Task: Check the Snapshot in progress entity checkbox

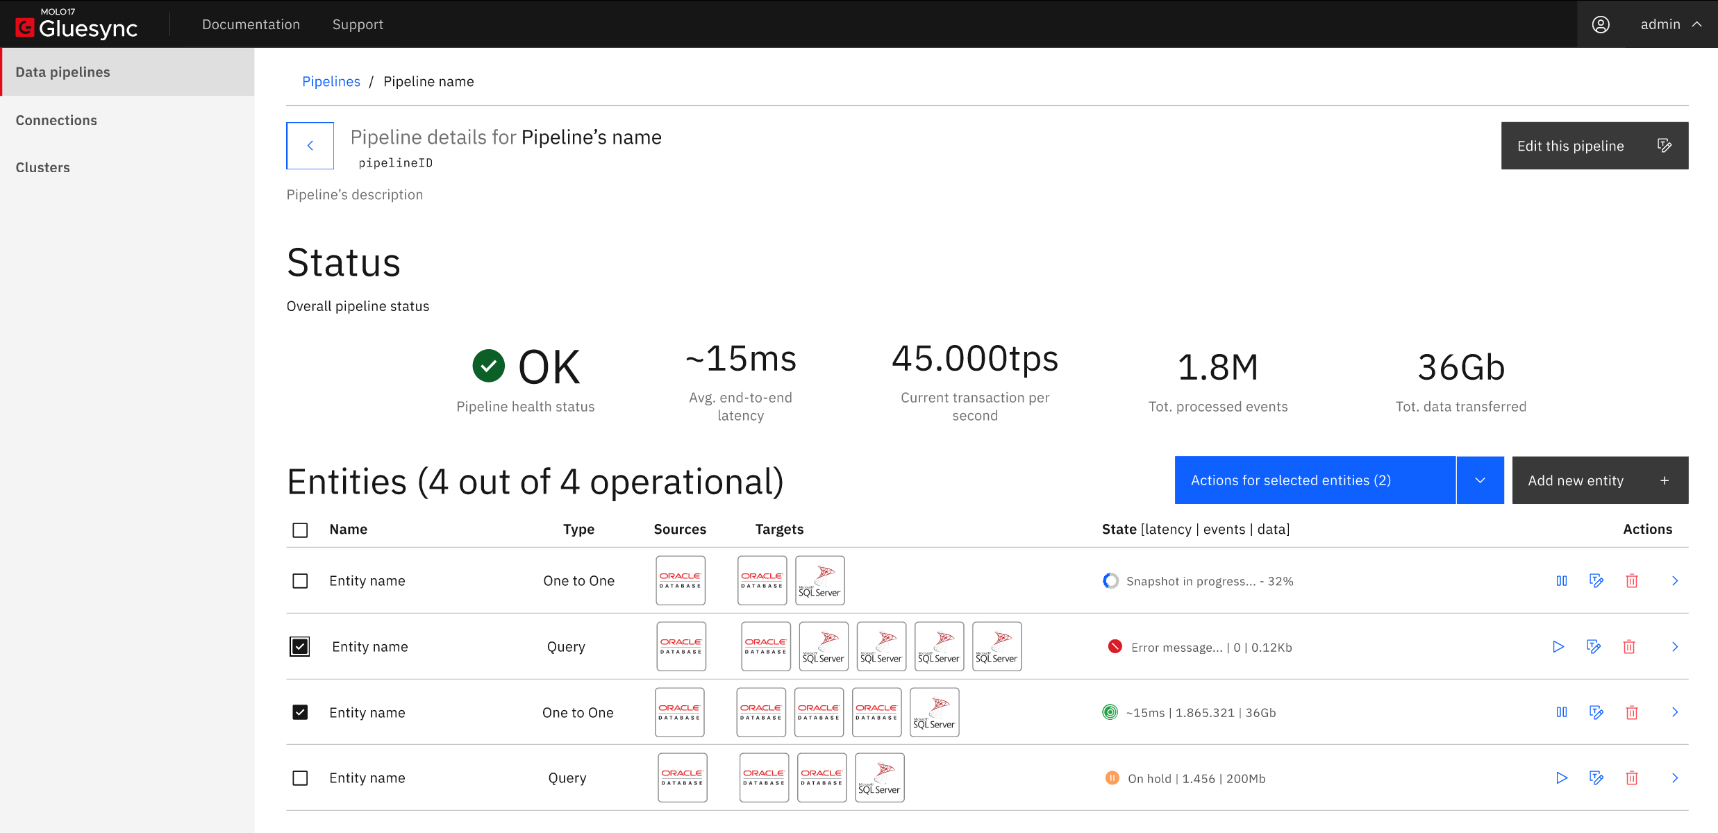Action: pyautogui.click(x=300, y=581)
